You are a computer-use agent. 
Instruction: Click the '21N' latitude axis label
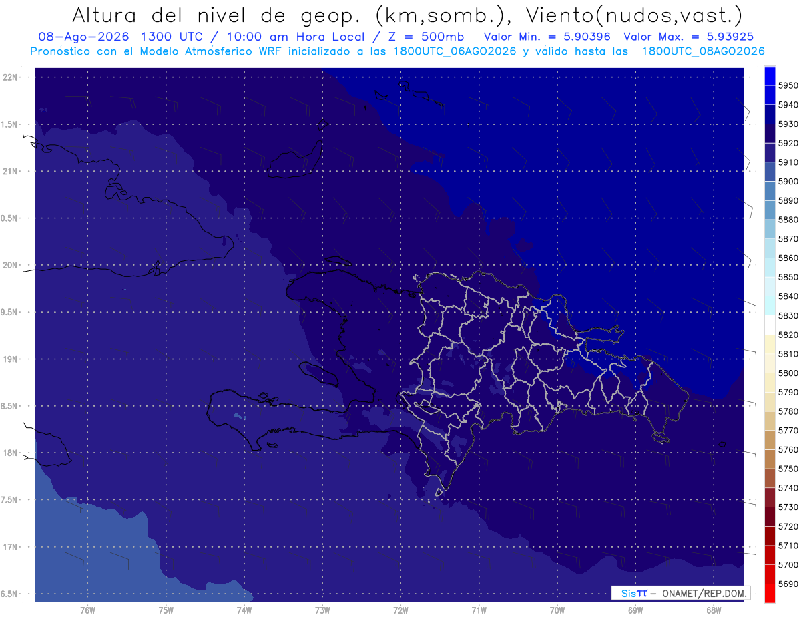click(9, 172)
